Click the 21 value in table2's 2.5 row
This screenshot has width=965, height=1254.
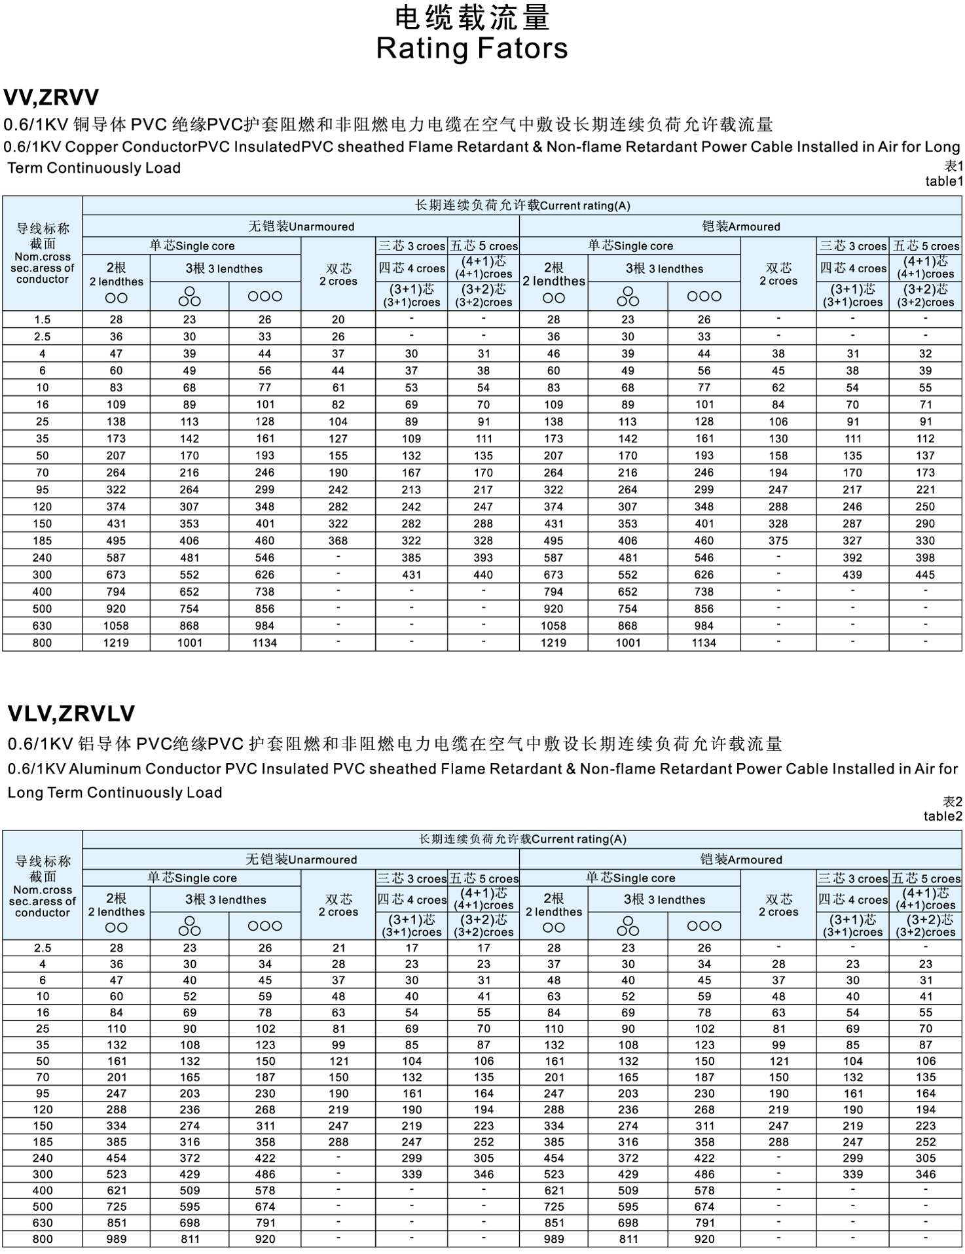(x=338, y=948)
